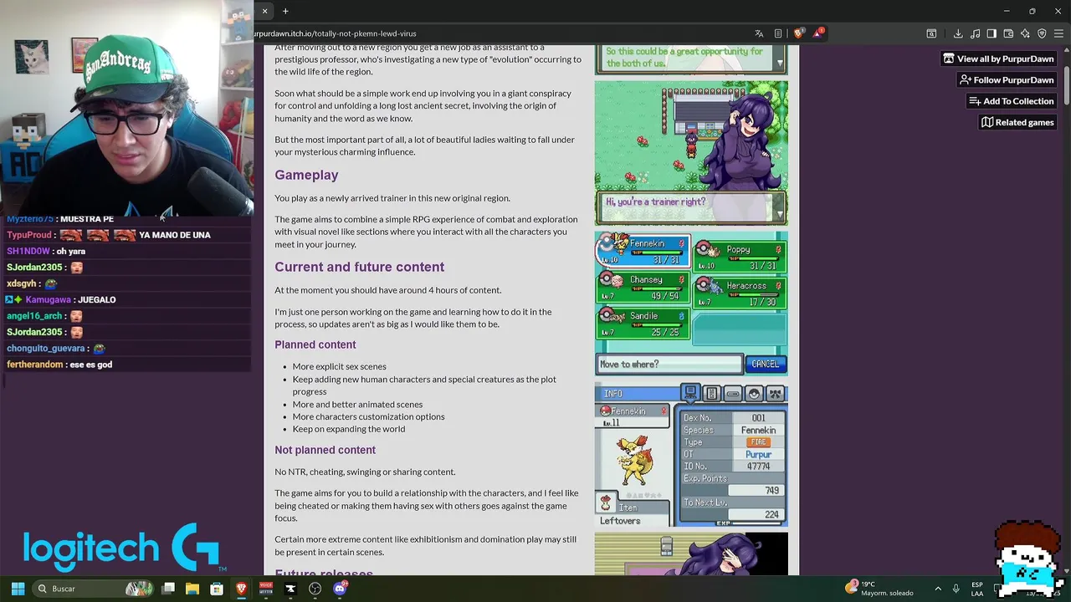This screenshot has height=602, width=1071.
Task: Open the partially visible top screenshot thumbnail
Action: pos(691,59)
